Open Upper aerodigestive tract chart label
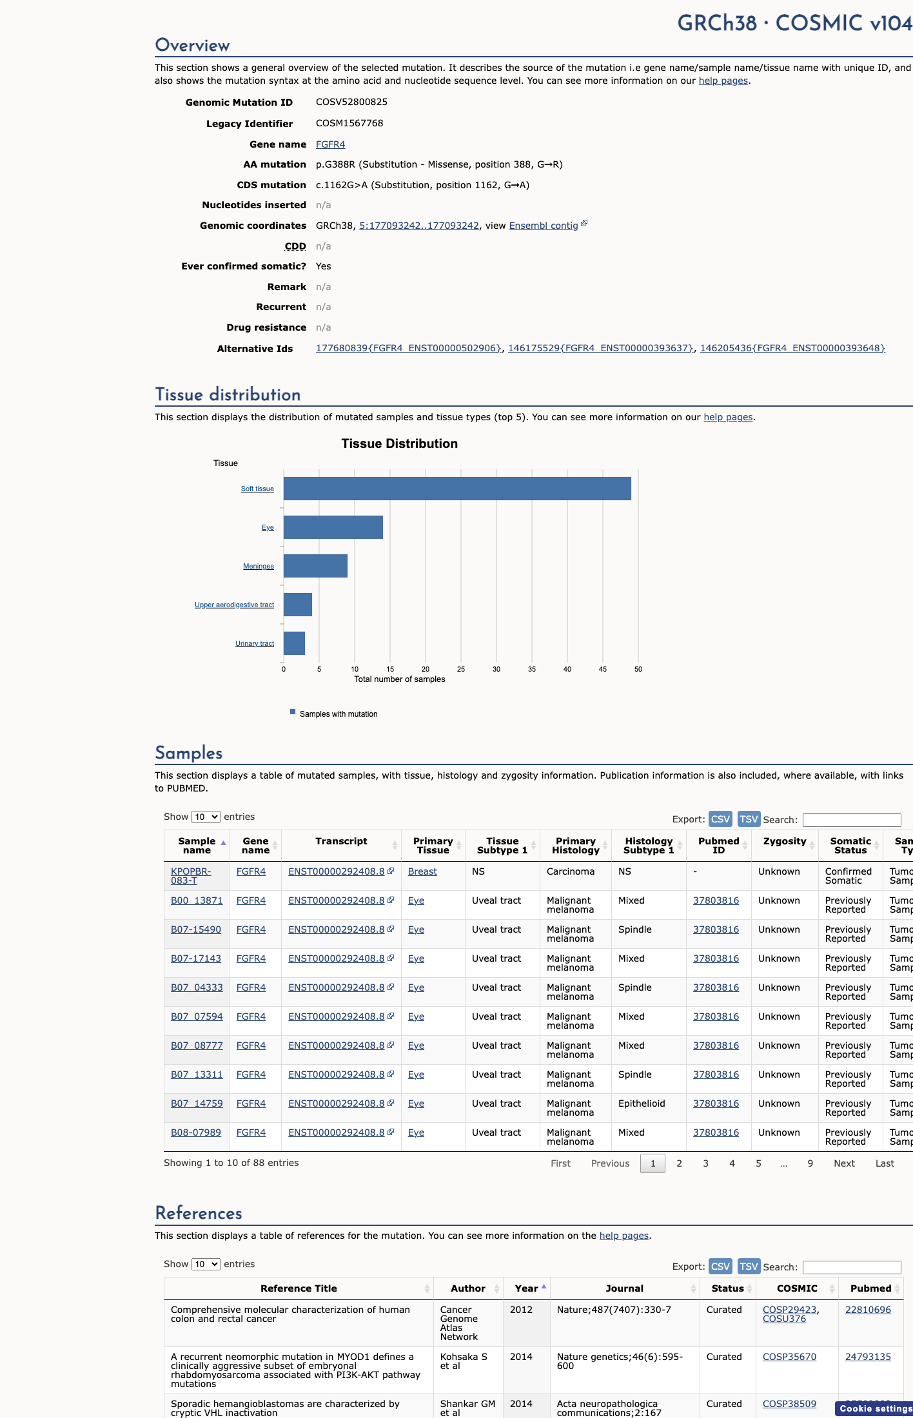This screenshot has height=1418, width=913. point(234,605)
